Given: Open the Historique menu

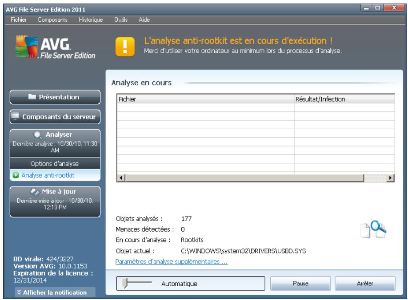Looking at the screenshot, I should (x=91, y=20).
